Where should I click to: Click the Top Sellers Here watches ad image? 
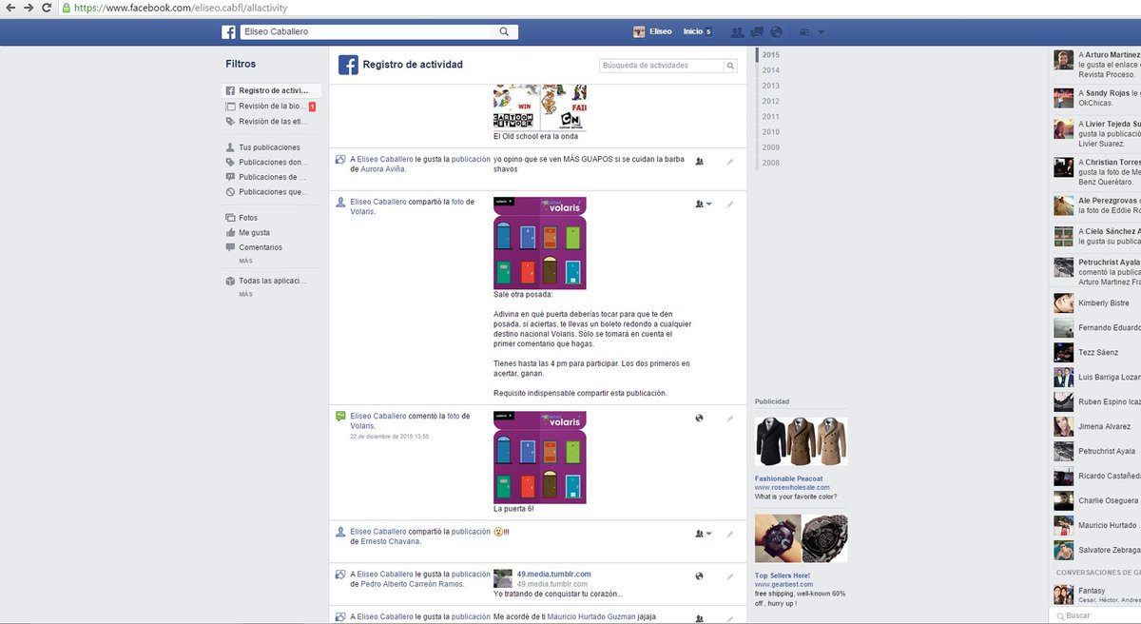coord(801,538)
